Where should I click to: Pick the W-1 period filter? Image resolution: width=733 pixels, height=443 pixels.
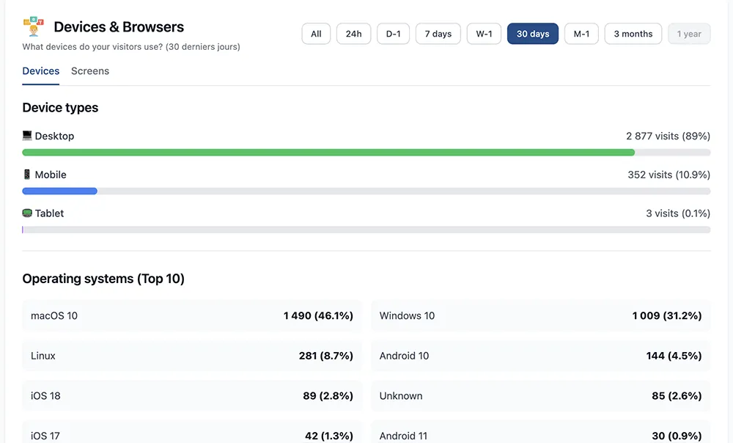click(x=484, y=34)
